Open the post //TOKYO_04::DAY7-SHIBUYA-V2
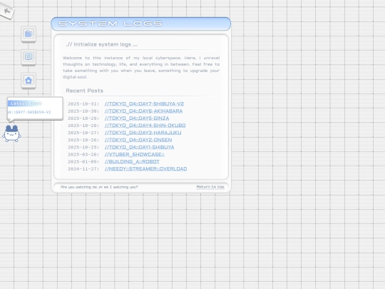The height and width of the screenshot is (289, 385). (144, 103)
